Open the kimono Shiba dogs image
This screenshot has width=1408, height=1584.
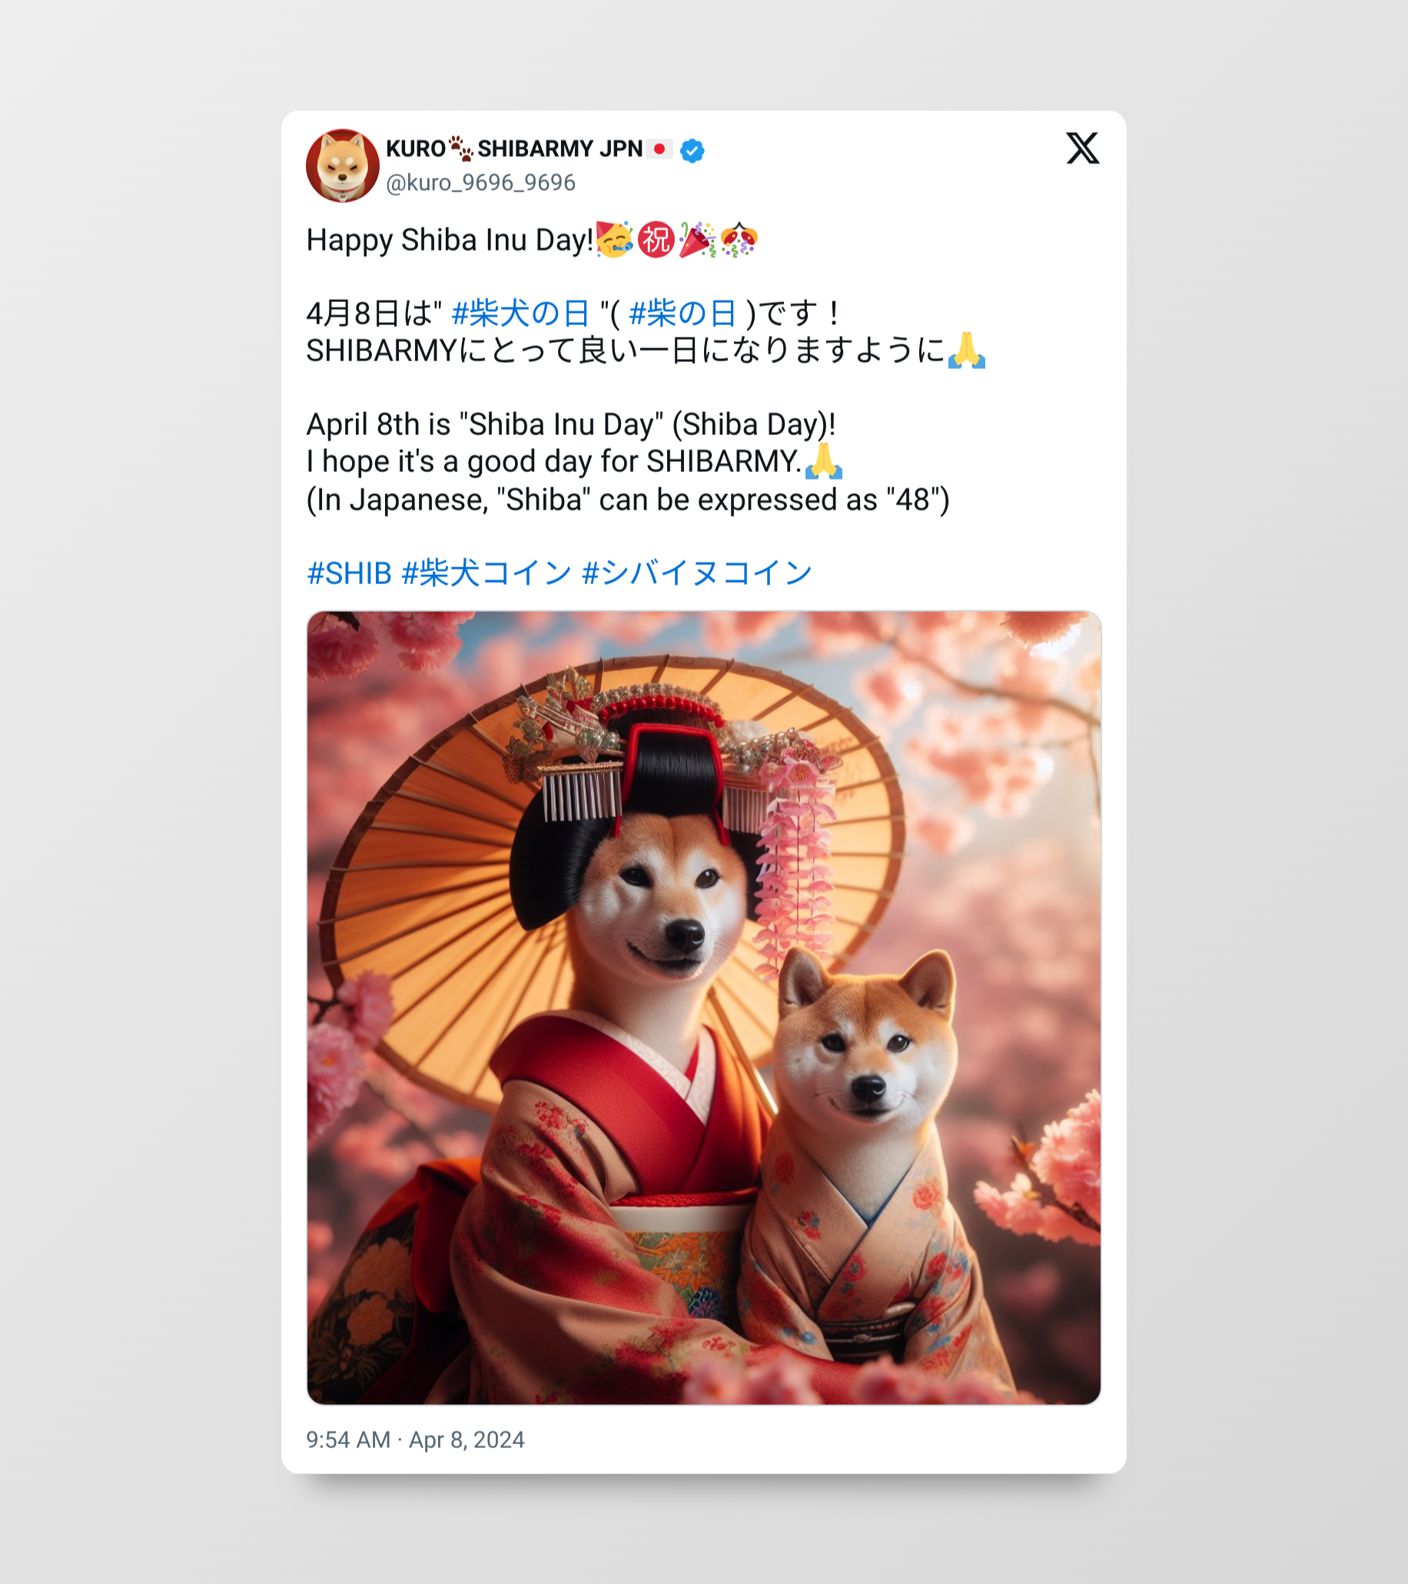(703, 1008)
